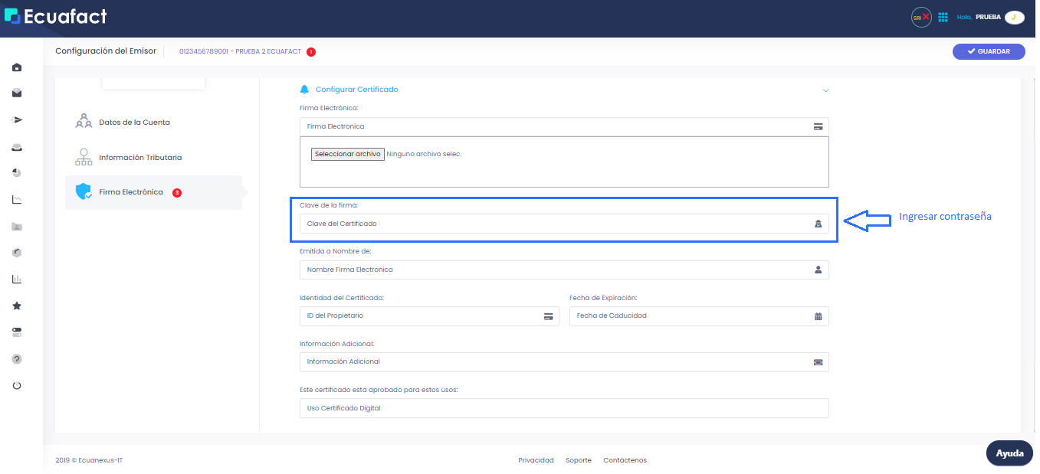Image resolution: width=1040 pixels, height=474 pixels.
Task: Click the calendar icon in Fecha de Caducidad field
Action: 817,315
